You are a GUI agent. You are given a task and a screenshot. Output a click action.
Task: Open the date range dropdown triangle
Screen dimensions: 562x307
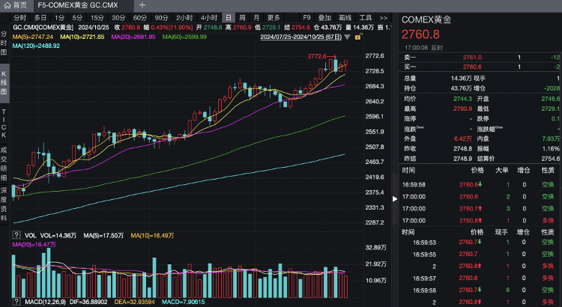pos(347,37)
